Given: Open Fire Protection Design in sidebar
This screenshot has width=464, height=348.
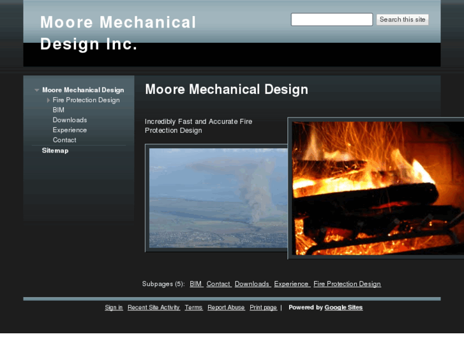Looking at the screenshot, I should 86,100.
